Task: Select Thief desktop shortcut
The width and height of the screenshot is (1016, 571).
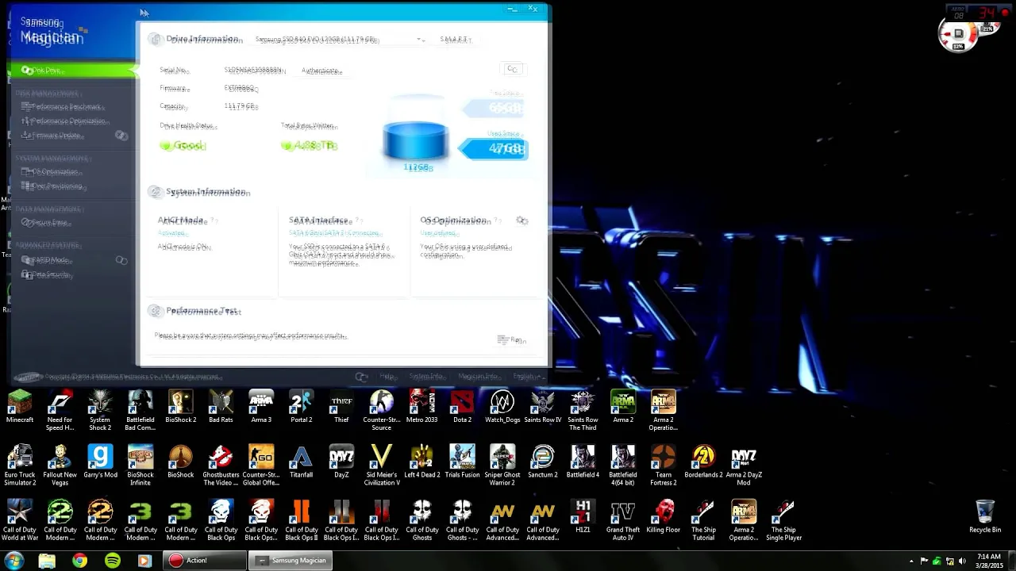Action: point(341,407)
